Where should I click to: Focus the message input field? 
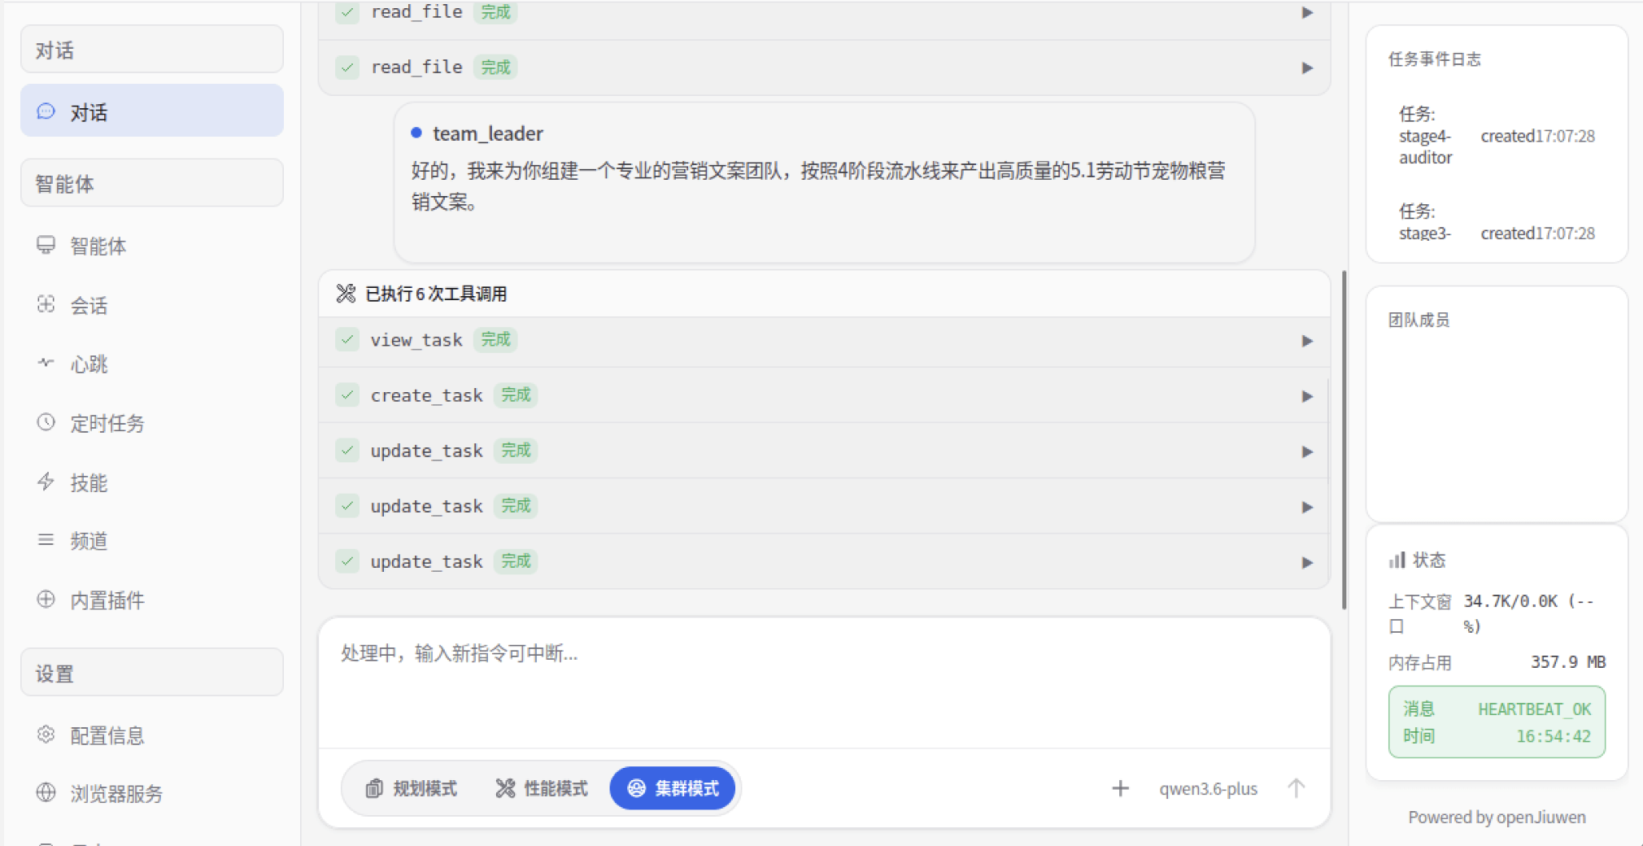pos(824,682)
